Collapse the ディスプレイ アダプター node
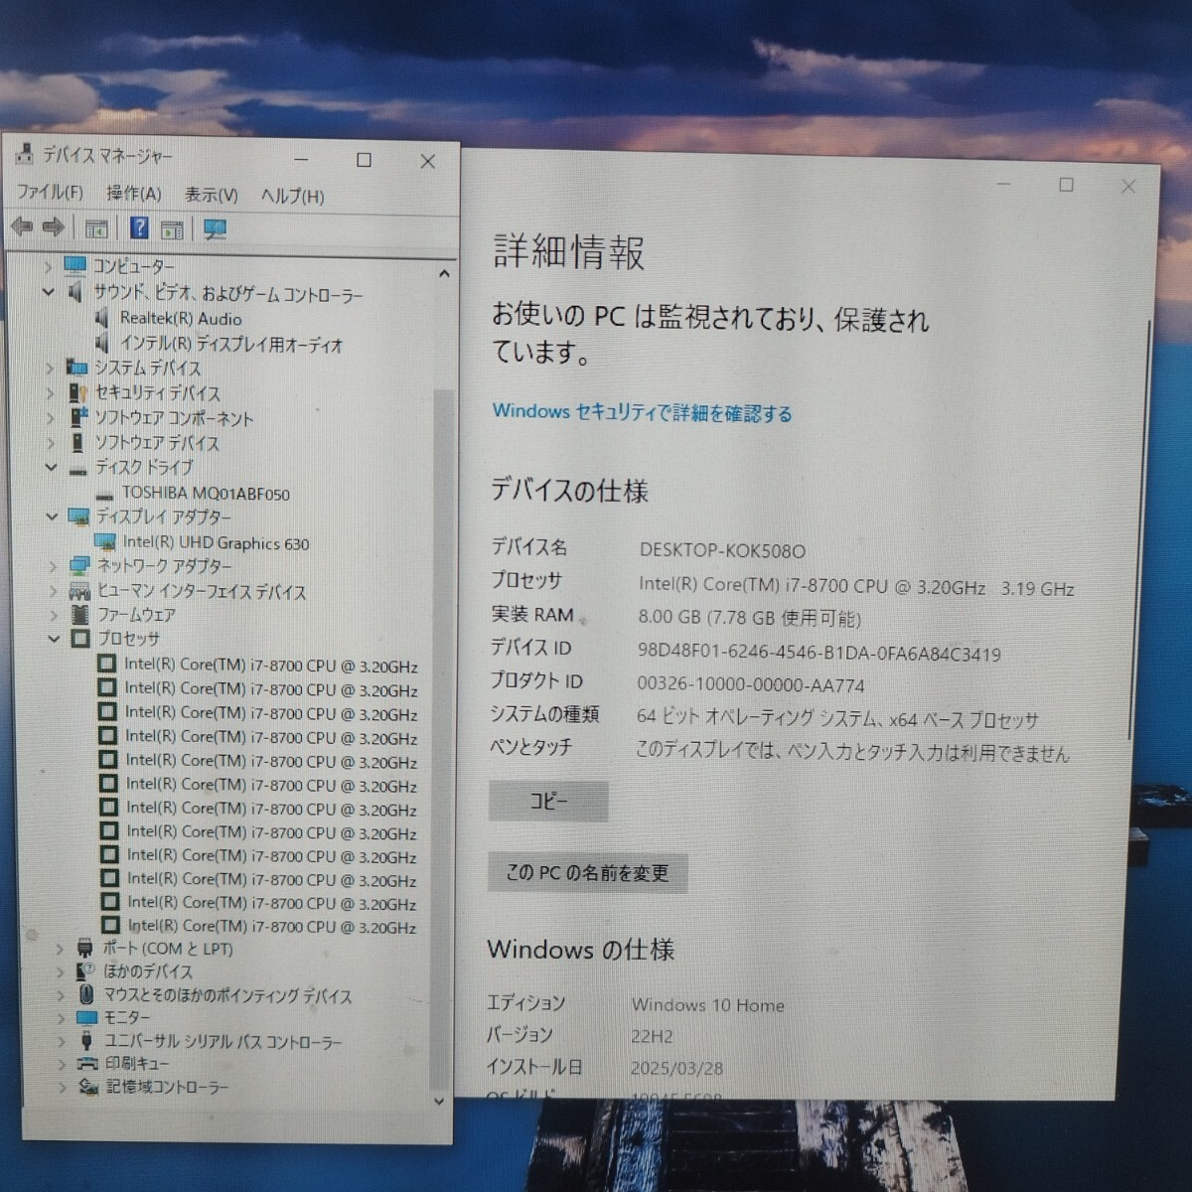This screenshot has height=1192, width=1192. coord(52,517)
